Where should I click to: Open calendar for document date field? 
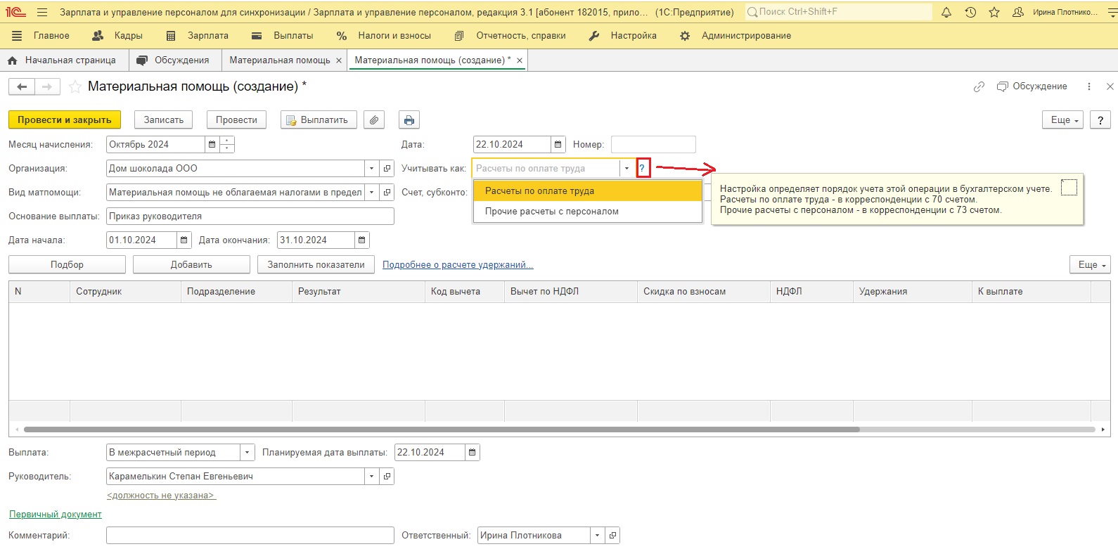(558, 144)
